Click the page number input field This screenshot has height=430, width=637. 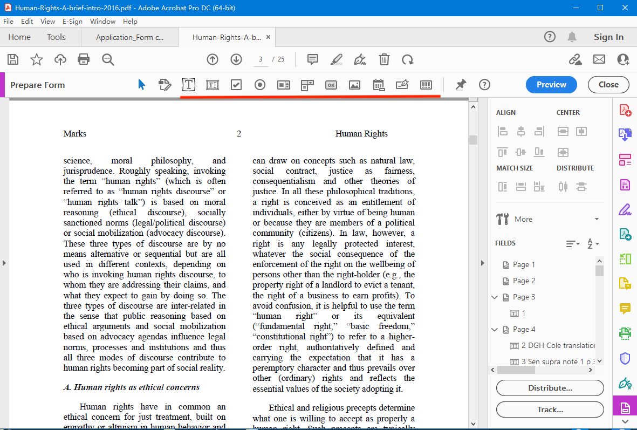click(261, 59)
